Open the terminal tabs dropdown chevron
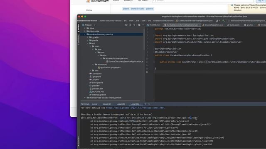 pyautogui.click(x=149, y=104)
